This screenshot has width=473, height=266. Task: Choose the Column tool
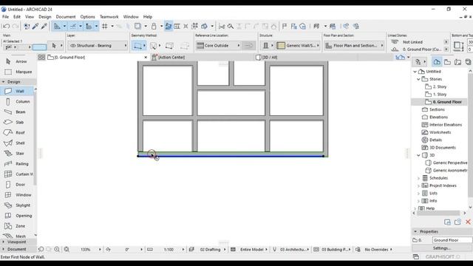click(18, 102)
